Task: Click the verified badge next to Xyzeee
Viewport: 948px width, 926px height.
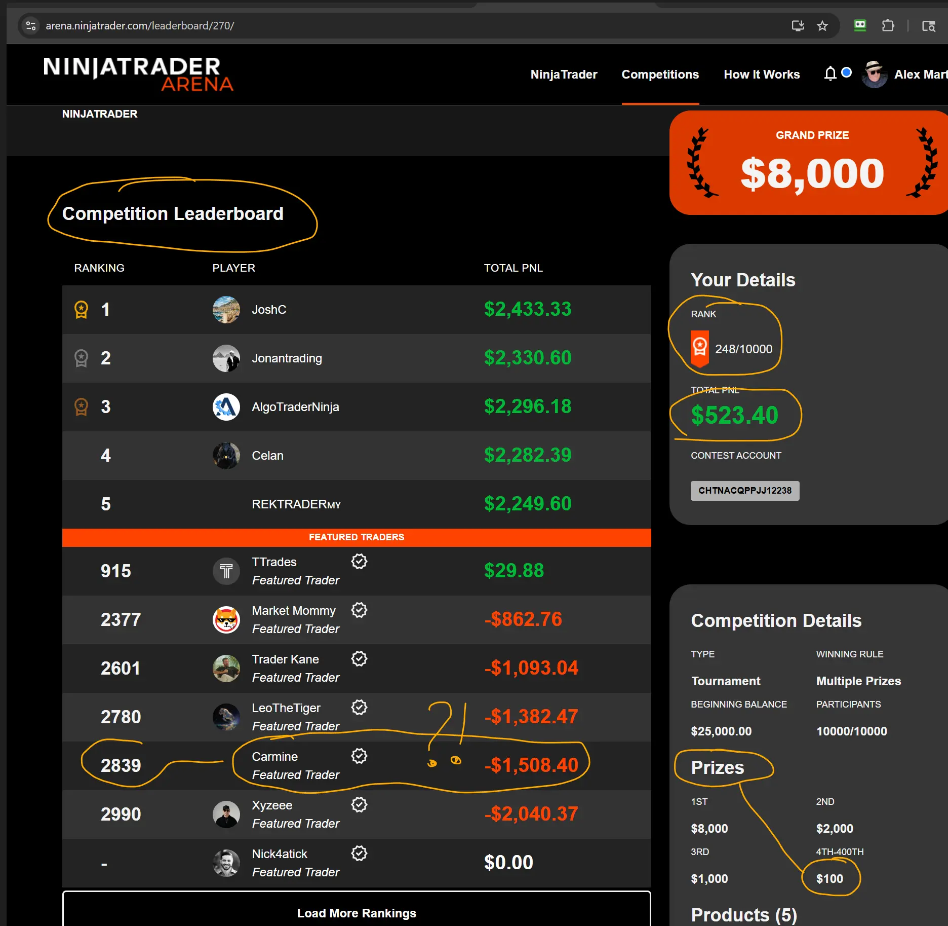Action: (x=360, y=805)
